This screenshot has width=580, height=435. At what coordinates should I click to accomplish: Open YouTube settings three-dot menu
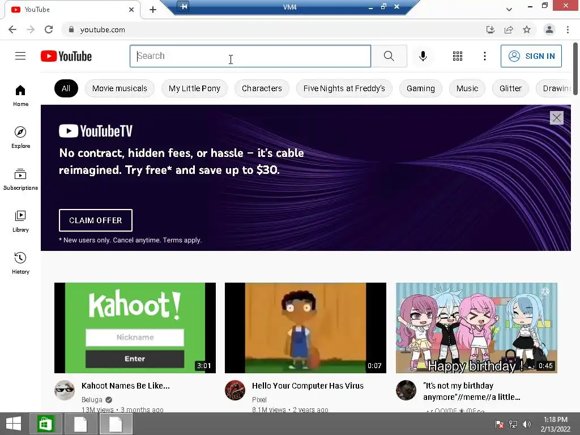coord(485,56)
